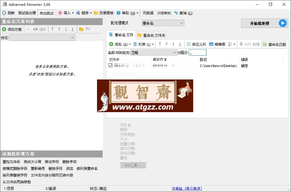Viewport: 291px width, 192px height.
Task: Expand 名称冲突规则 dropdown showing 忽略
Action: (154, 53)
